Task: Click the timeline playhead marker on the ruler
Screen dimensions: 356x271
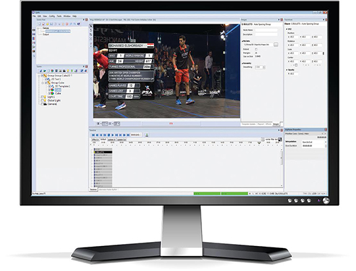Action: tap(259, 143)
